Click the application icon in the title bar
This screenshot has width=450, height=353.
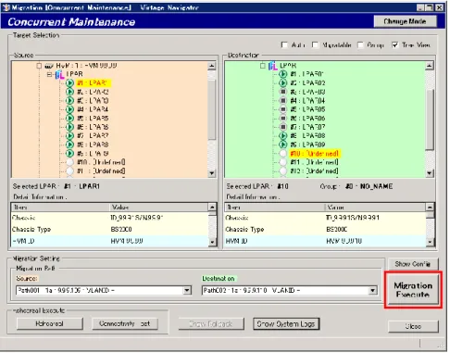(x=6, y=7)
